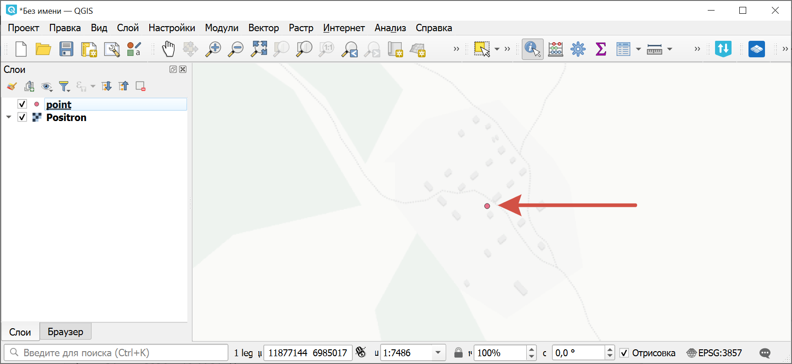Collapse the Positron layer tree arrow
The height and width of the screenshot is (364, 792).
coord(9,117)
